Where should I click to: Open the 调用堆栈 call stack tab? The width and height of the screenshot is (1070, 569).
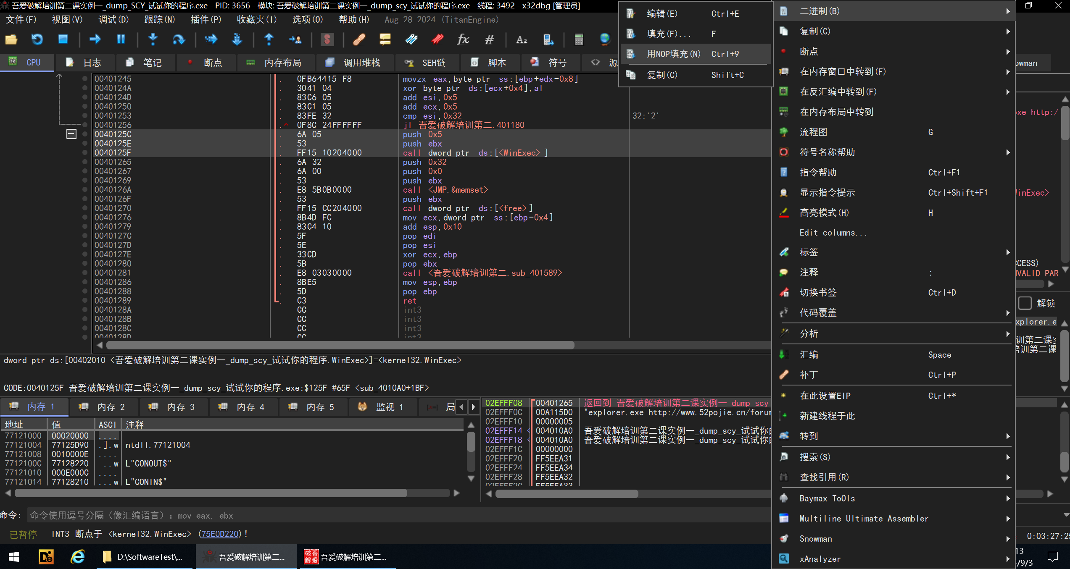pos(354,63)
